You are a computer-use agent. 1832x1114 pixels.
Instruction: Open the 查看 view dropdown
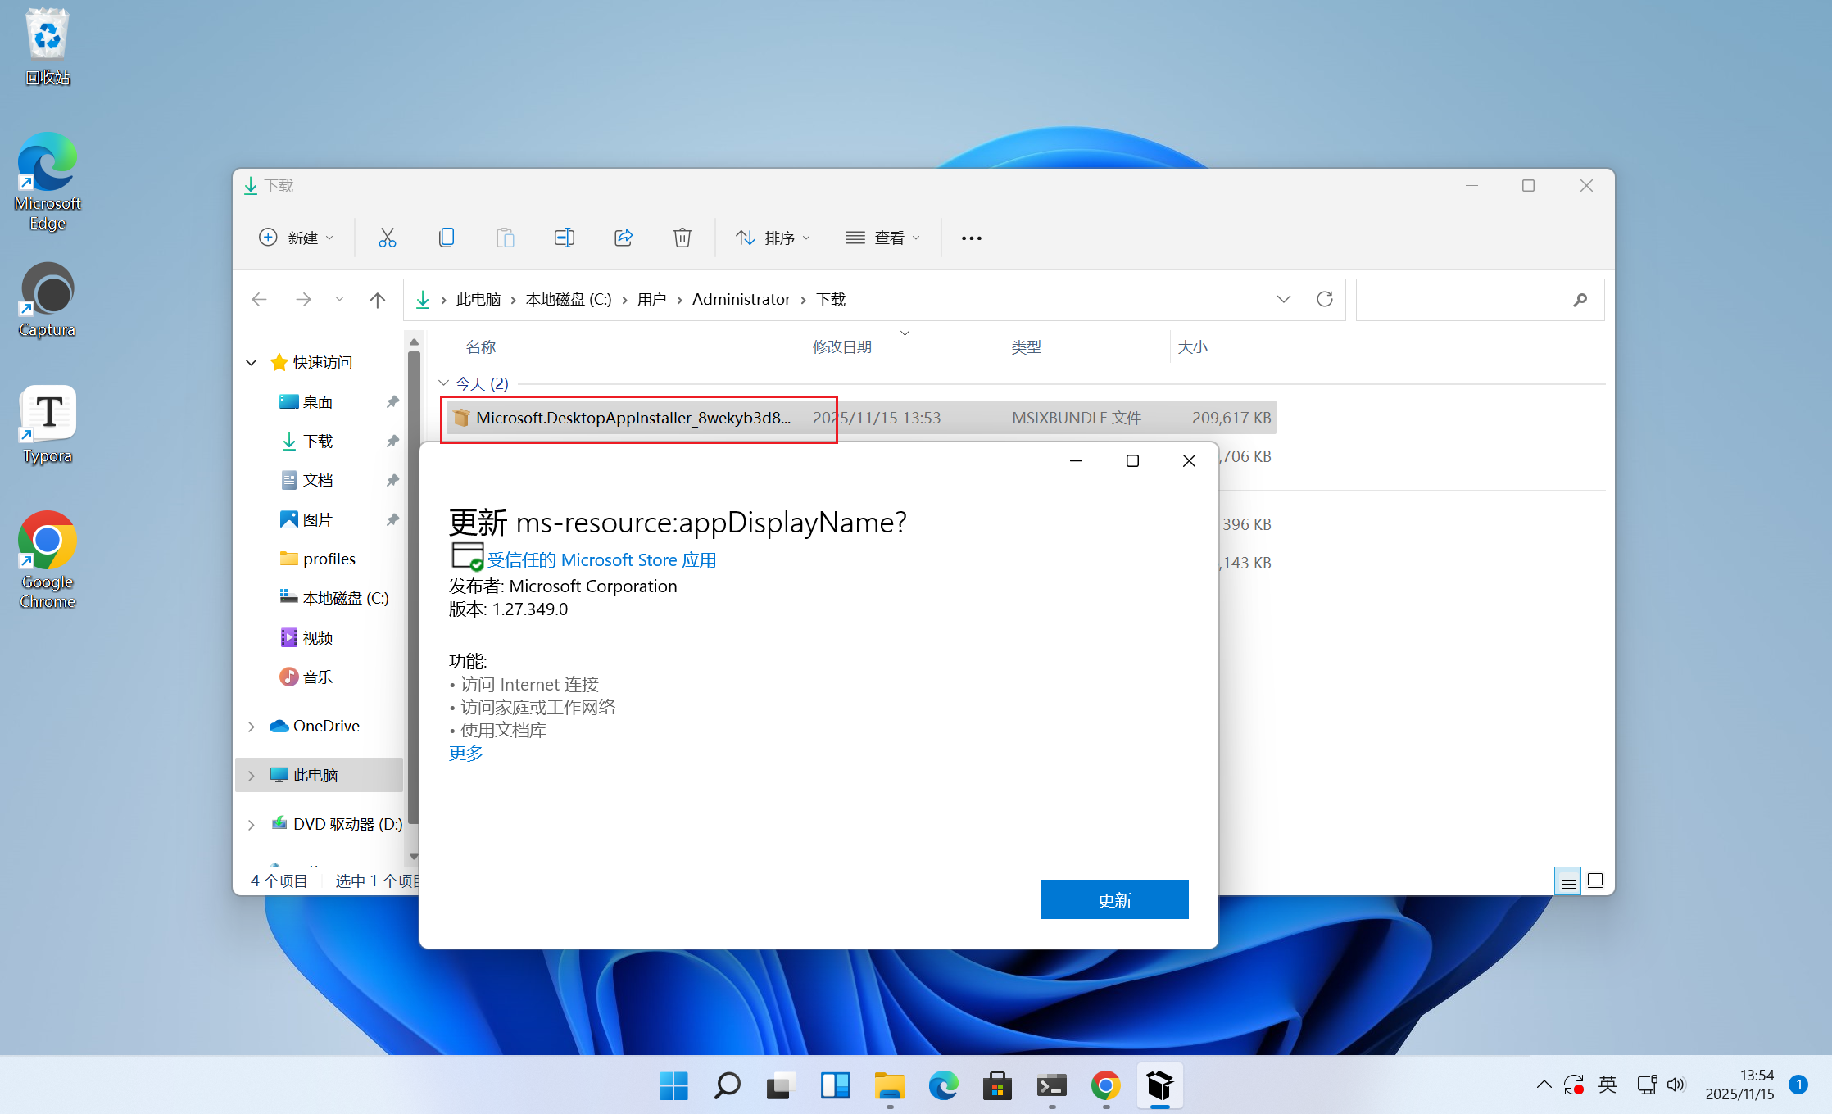[x=882, y=238]
